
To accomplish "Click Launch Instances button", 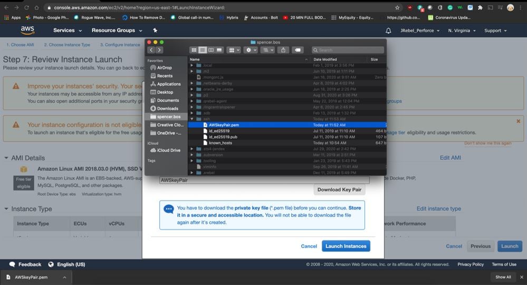I will 346,246.
